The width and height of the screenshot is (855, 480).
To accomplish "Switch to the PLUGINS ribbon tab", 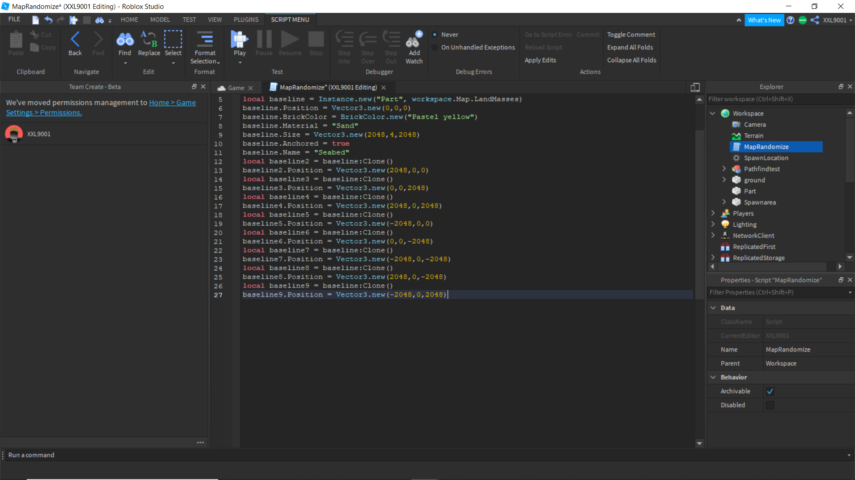I will coord(246,20).
